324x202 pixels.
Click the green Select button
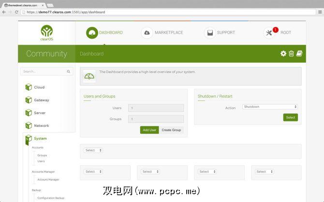(x=291, y=117)
